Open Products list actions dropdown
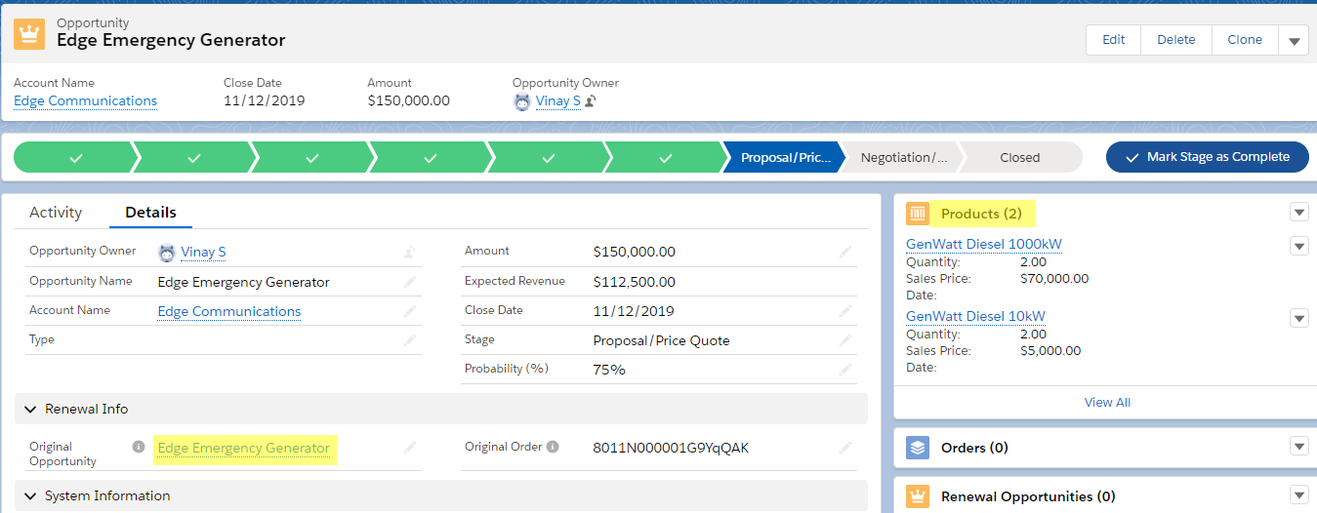 [x=1298, y=213]
